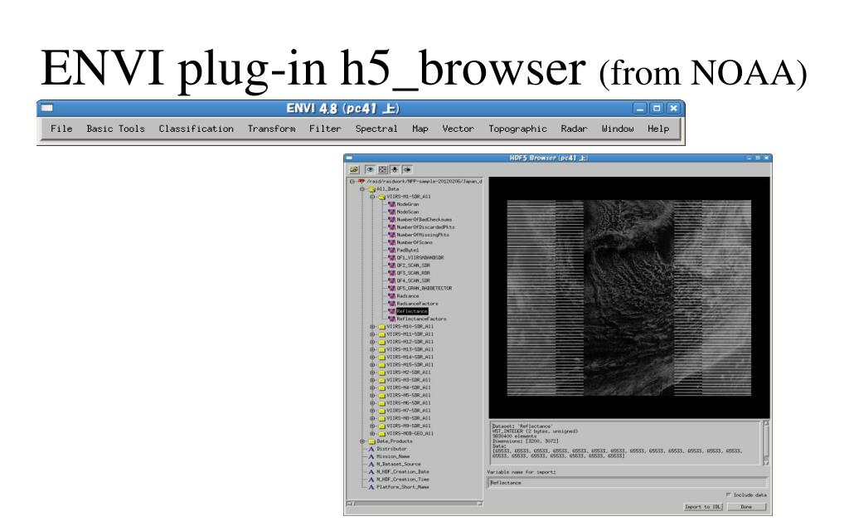Expand the VIIRS-M2-SDR_All node
This screenshot has height=531, width=849.
tap(372, 373)
